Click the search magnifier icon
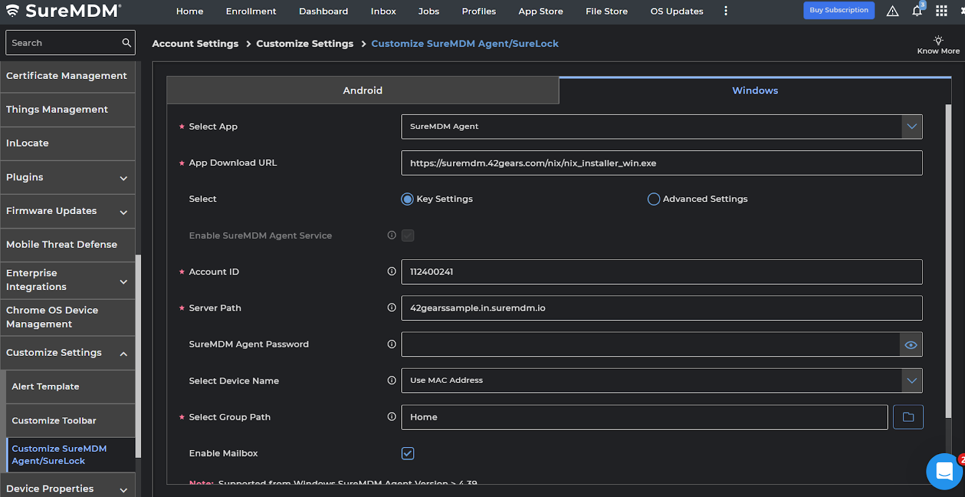Image resolution: width=965 pixels, height=497 pixels. tap(127, 42)
